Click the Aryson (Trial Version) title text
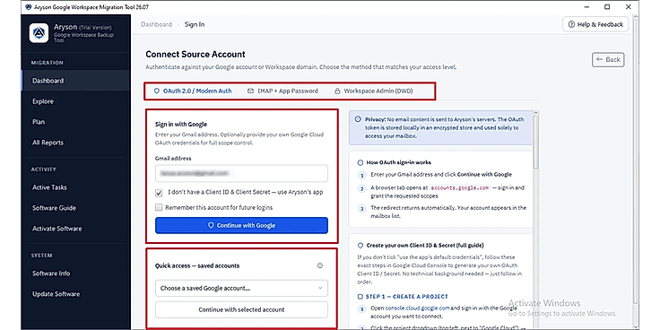 point(82,27)
